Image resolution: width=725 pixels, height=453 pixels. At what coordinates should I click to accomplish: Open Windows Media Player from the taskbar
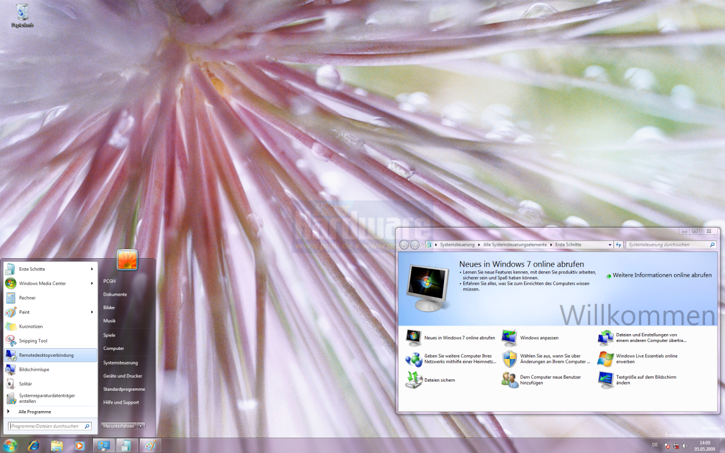79,446
